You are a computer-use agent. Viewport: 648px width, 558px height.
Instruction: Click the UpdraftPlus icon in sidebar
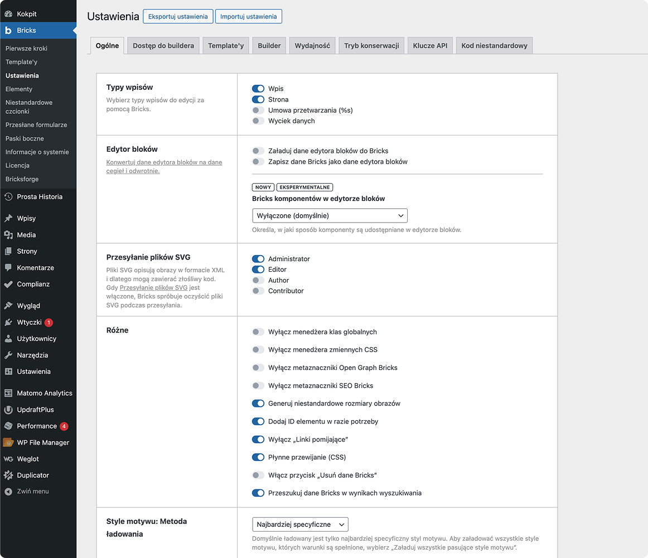[x=8, y=410]
